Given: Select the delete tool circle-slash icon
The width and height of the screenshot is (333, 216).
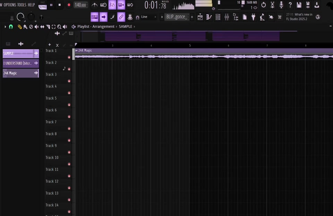Looking at the screenshot, I should click(x=31, y=27).
